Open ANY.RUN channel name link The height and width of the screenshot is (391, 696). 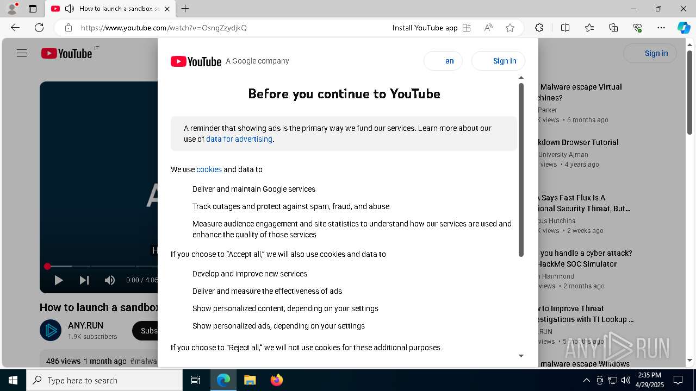point(85,325)
